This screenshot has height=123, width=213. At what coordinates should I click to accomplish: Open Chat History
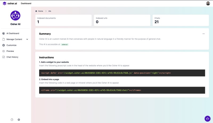point(12,57)
